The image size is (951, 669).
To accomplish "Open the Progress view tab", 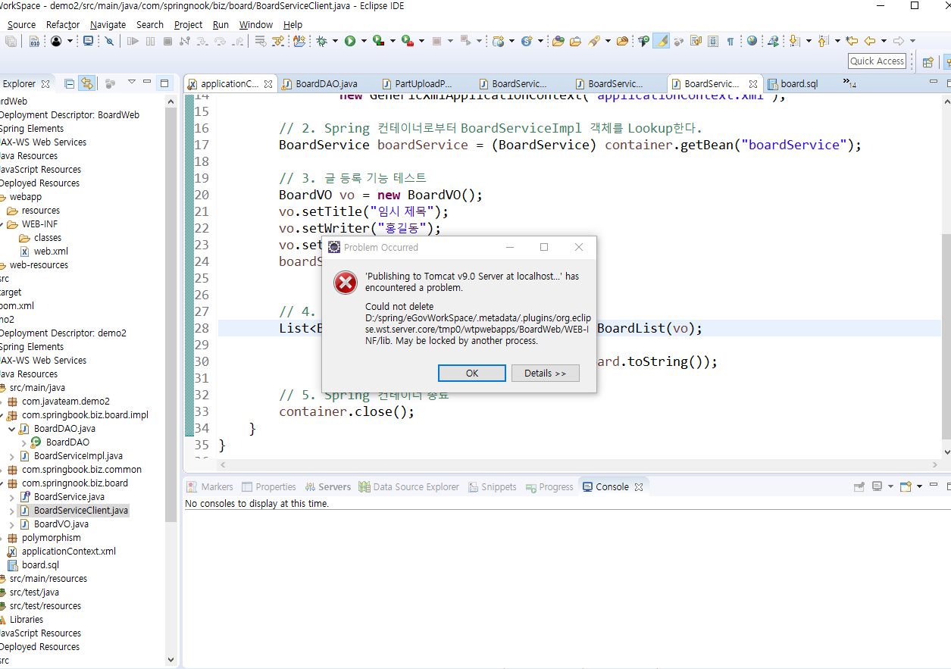I will click(x=549, y=486).
